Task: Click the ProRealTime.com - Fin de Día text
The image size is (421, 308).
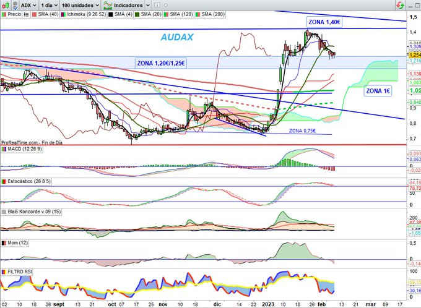Action: coord(32,142)
